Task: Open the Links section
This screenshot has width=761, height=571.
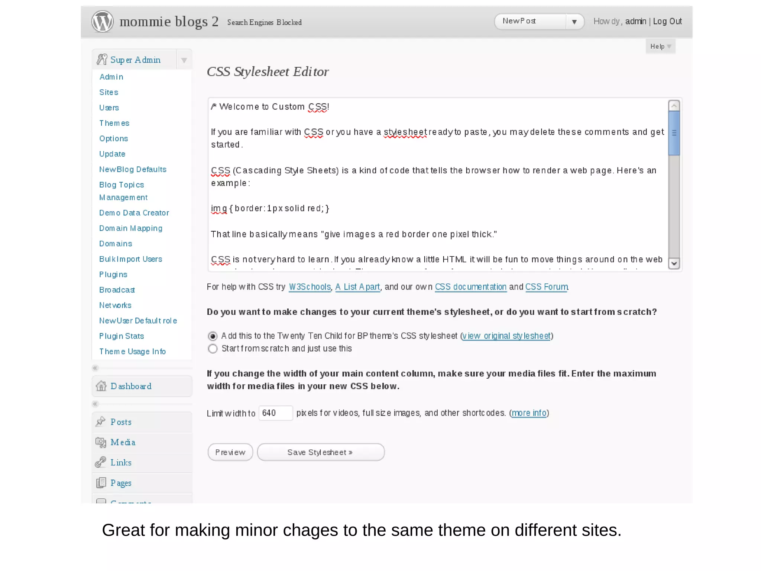Action: 142,462
